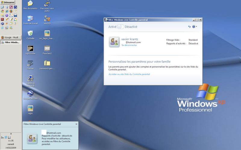Click the "Personnalisez les paramètres pour votre famille" heading
Viewport: 241px width, 150px height.
(x=139, y=61)
